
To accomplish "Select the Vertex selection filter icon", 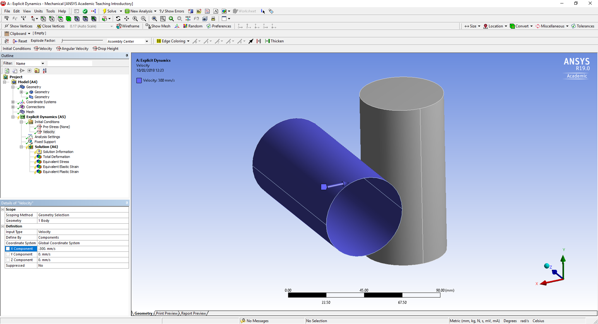I will tap(43, 19).
